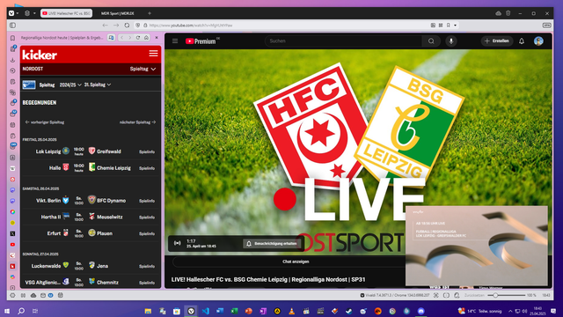Close the kicker web panel
Image resolution: width=563 pixels, height=317 pixels.
157,37
